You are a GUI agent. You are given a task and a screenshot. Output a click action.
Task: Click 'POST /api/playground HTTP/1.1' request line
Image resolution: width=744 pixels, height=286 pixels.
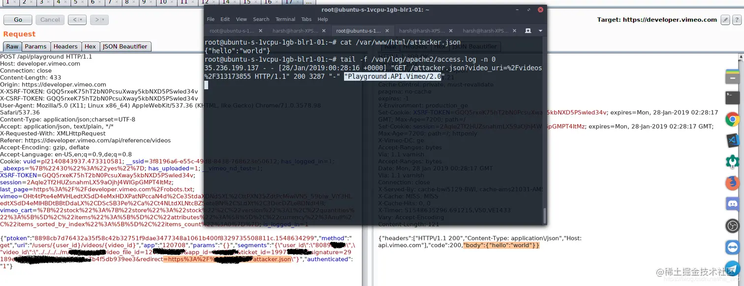[46, 57]
